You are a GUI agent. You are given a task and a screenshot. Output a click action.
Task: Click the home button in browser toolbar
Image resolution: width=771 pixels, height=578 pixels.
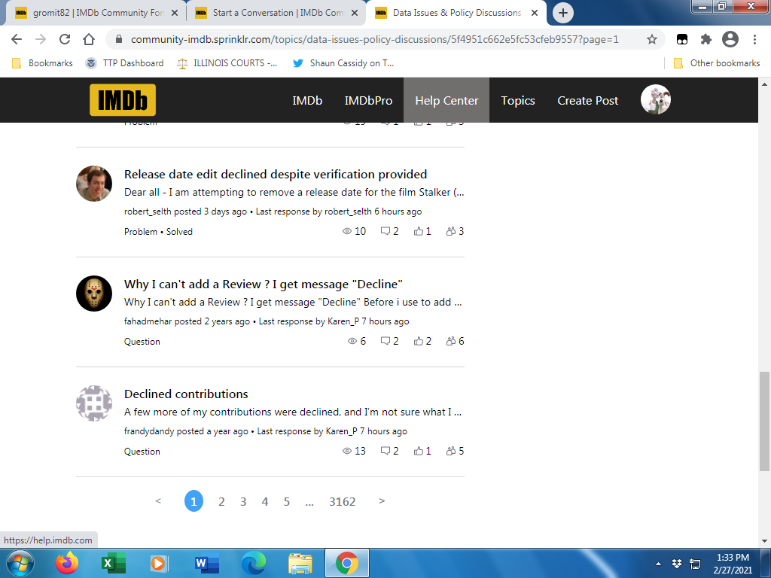point(89,39)
